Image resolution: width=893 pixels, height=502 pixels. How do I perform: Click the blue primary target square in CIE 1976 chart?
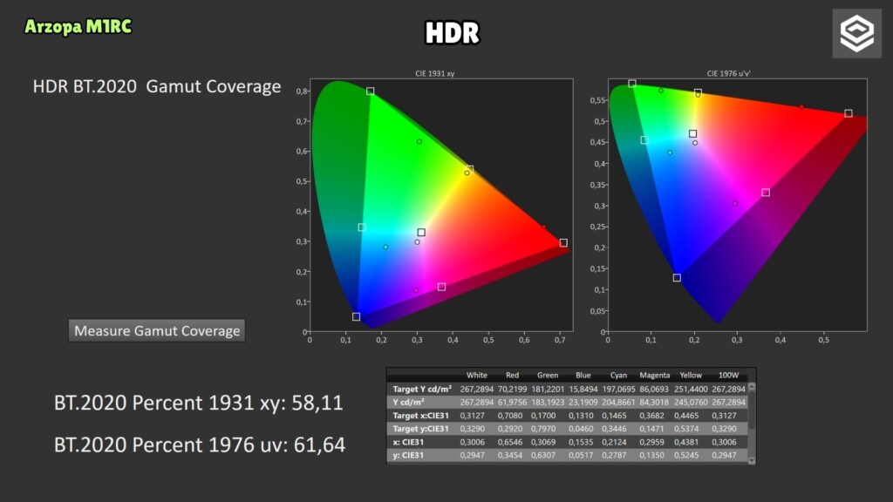(x=677, y=278)
